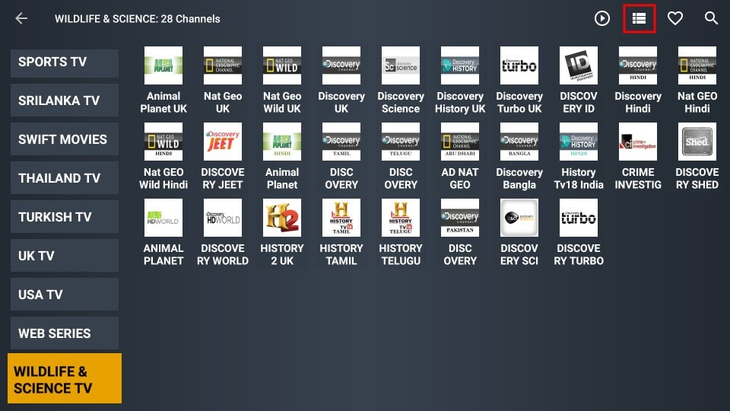Open Discovery Tamil logo channel

(x=341, y=157)
